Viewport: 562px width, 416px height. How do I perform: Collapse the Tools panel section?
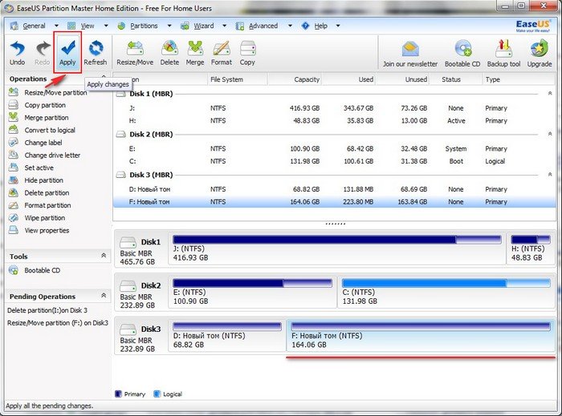(104, 256)
